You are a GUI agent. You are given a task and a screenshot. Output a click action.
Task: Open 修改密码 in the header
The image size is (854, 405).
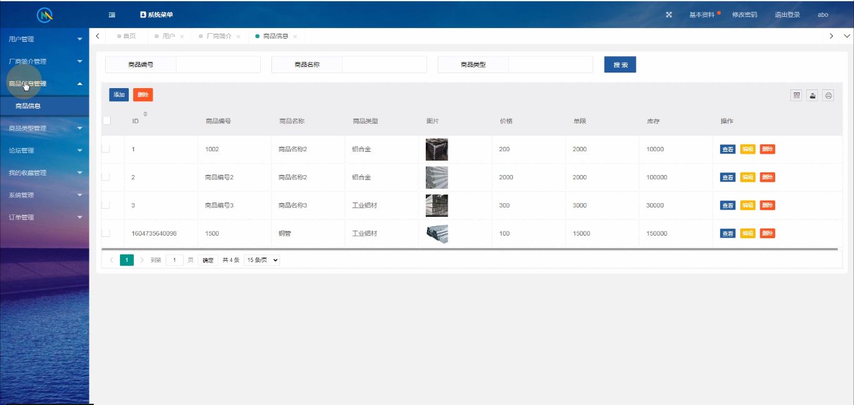pos(745,14)
